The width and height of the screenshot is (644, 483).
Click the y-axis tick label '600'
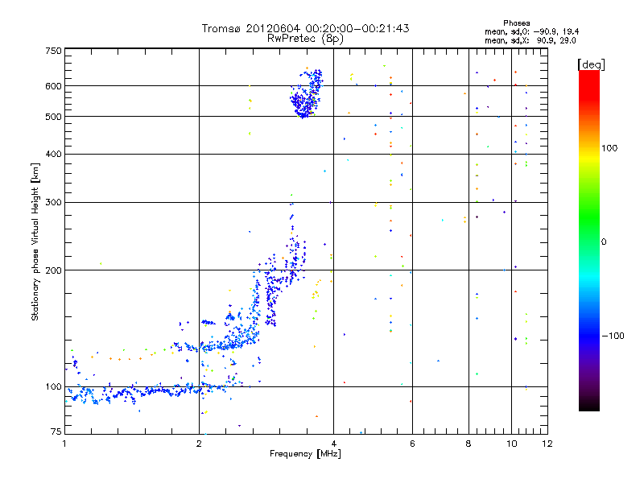click(53, 86)
